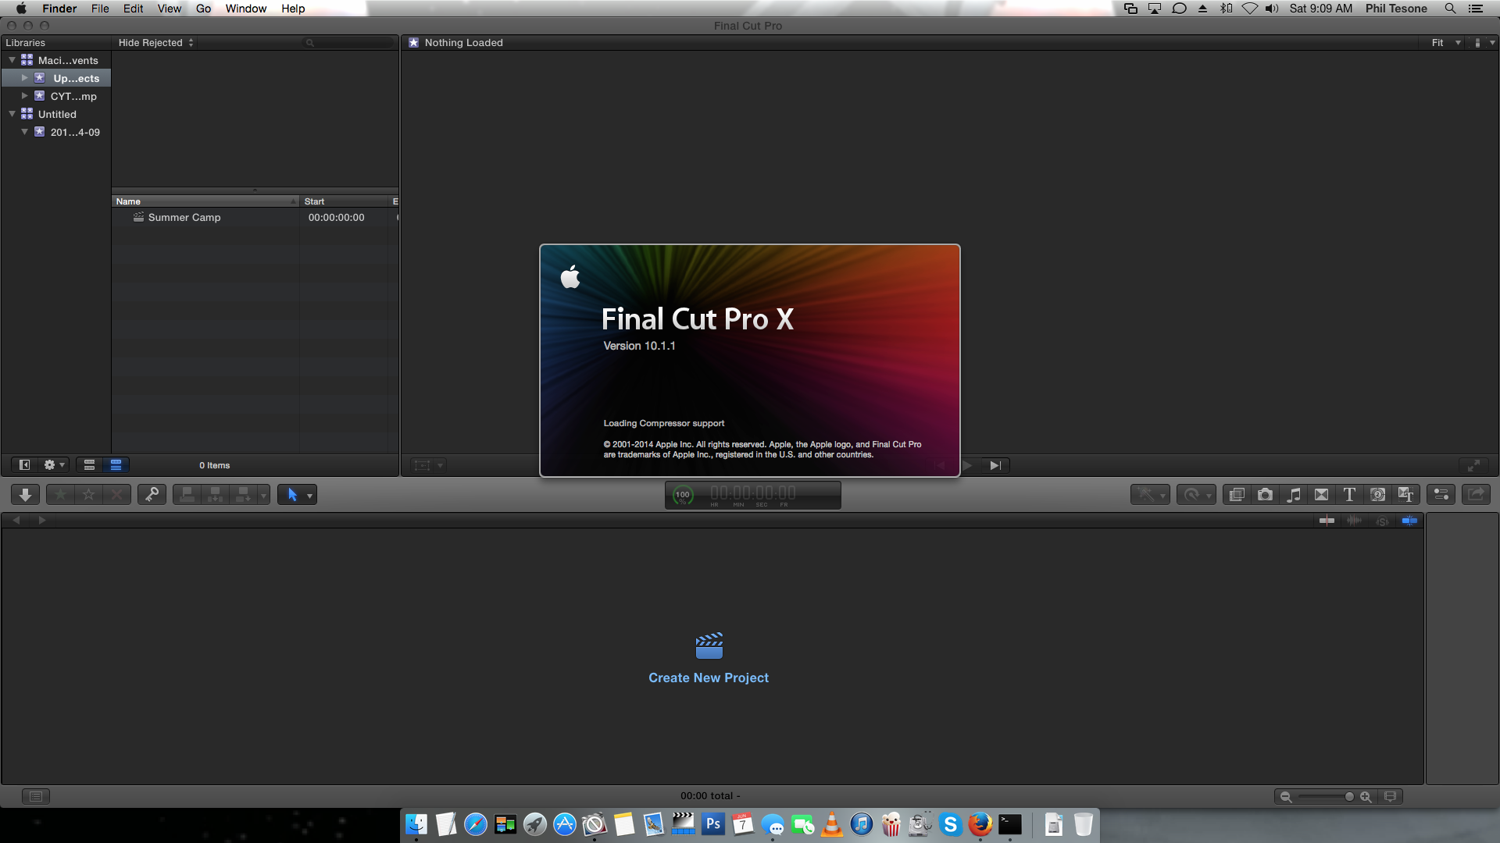
Task: Switch browser to filmstrip view
Action: [x=89, y=465]
